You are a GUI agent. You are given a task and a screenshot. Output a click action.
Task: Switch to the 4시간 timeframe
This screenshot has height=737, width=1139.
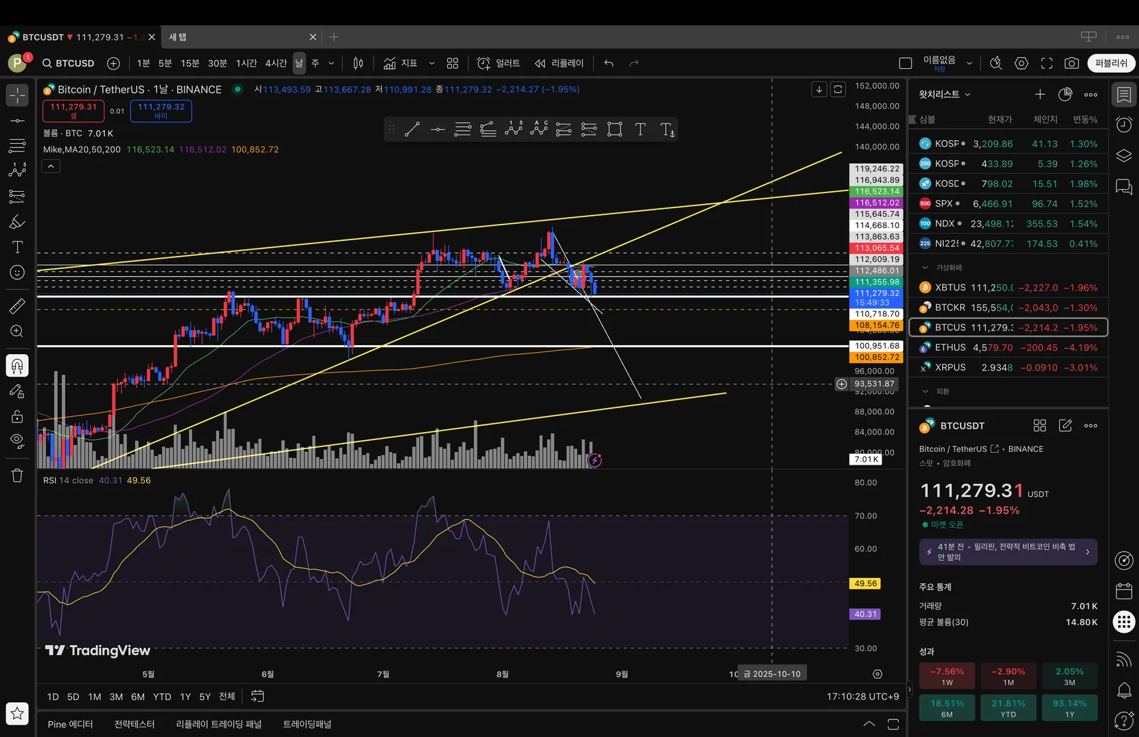pyautogui.click(x=276, y=63)
